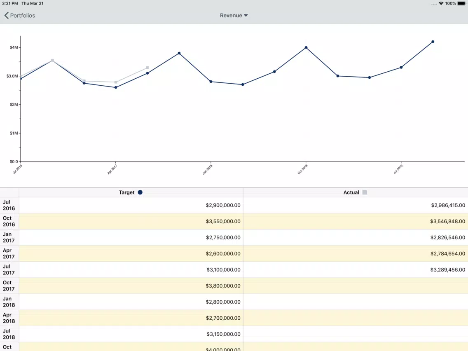Viewport: 468px width, 351px height.
Task: Click target value $3,800,000.00
Action: pyautogui.click(x=223, y=286)
